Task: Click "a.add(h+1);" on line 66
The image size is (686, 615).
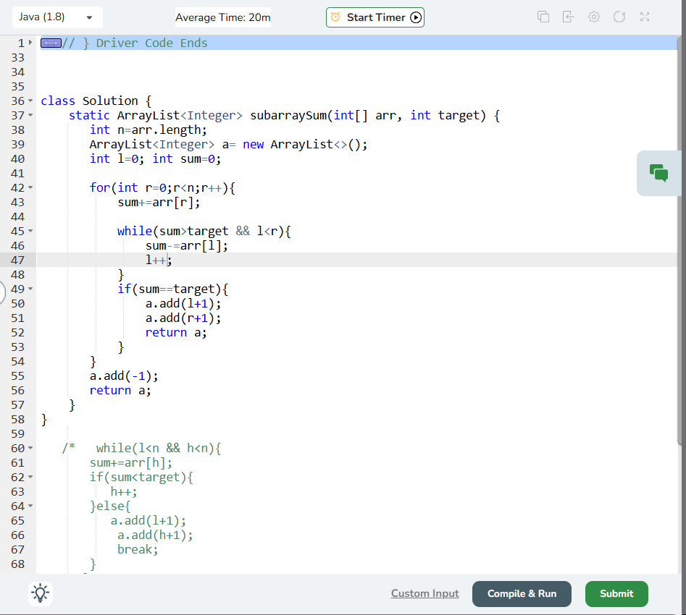Action: [155, 535]
